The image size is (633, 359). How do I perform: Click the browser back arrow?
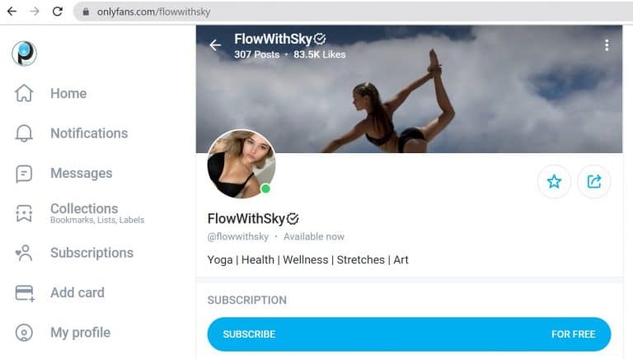click(x=12, y=12)
